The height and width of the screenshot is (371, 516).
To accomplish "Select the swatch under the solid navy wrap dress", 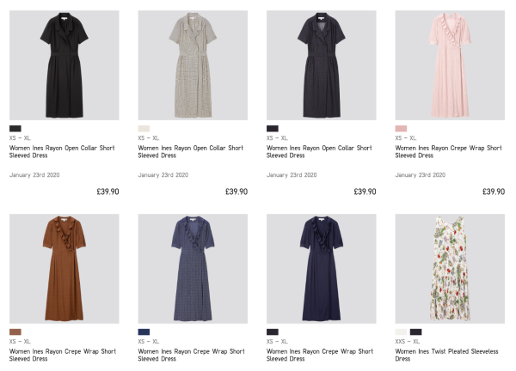I will pyautogui.click(x=273, y=331).
